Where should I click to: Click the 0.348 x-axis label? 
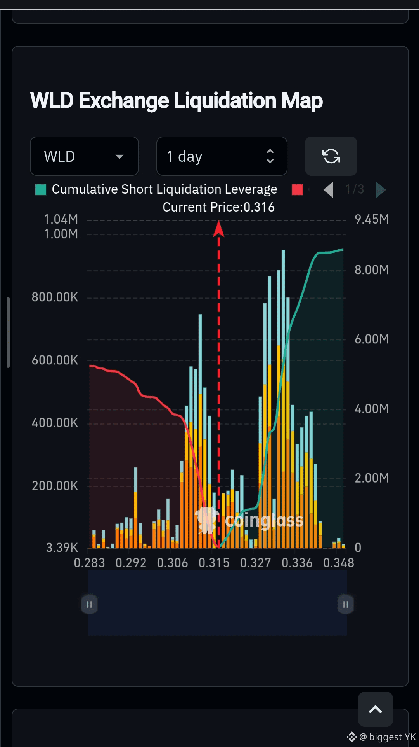(338, 563)
